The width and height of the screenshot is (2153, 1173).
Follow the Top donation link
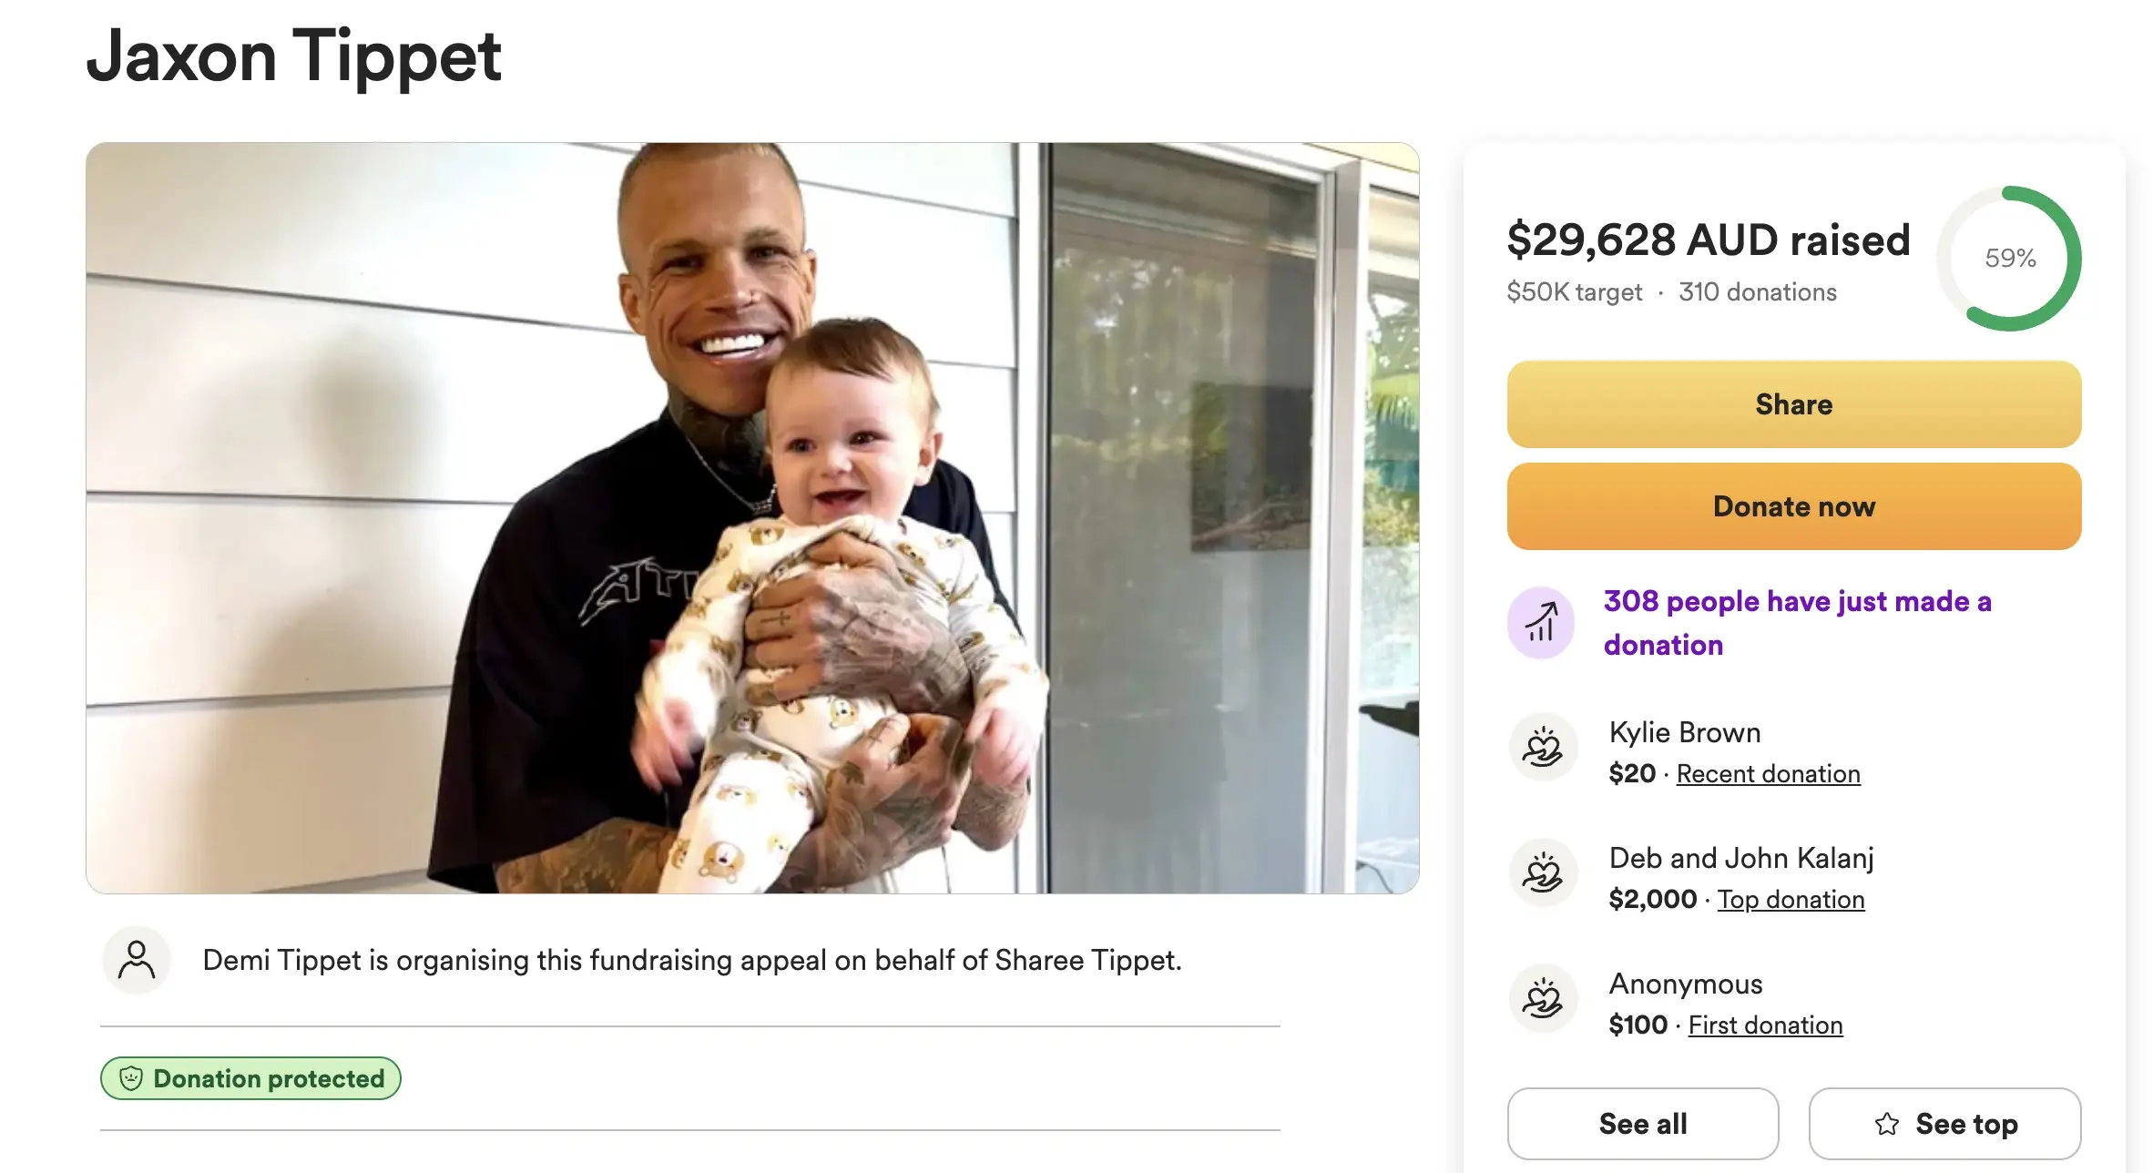coord(1791,900)
